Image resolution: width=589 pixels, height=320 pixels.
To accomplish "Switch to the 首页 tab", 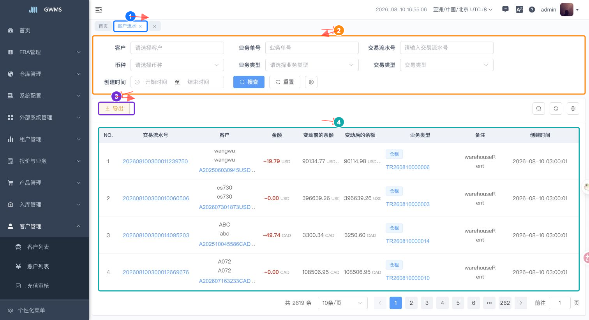I will point(103,26).
